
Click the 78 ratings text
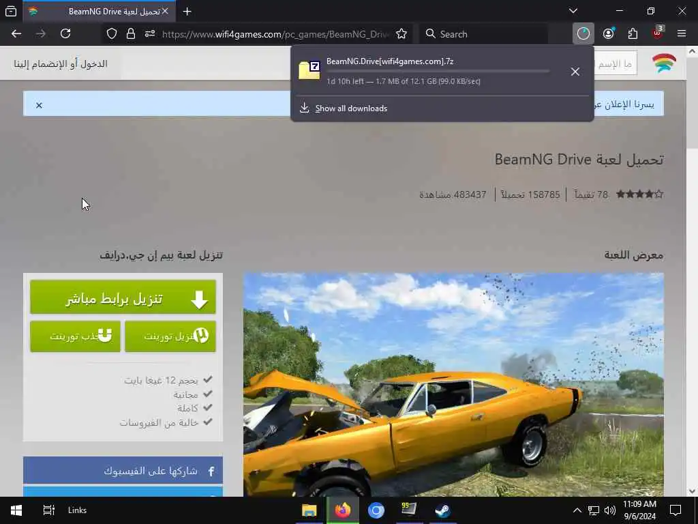coord(590,194)
